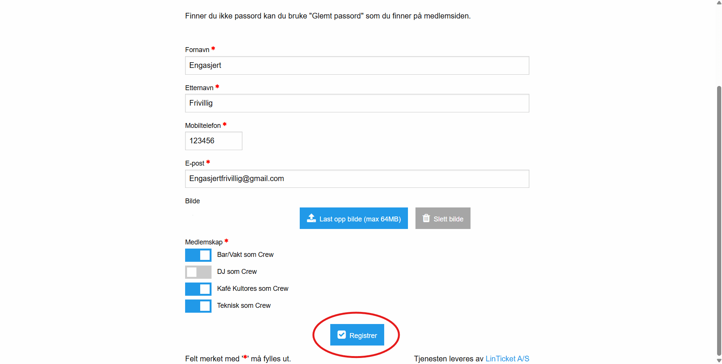
Task: Click the Teknisk som Crew label text
Action: click(244, 306)
